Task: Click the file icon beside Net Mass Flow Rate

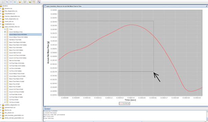Action: coord(7,40)
